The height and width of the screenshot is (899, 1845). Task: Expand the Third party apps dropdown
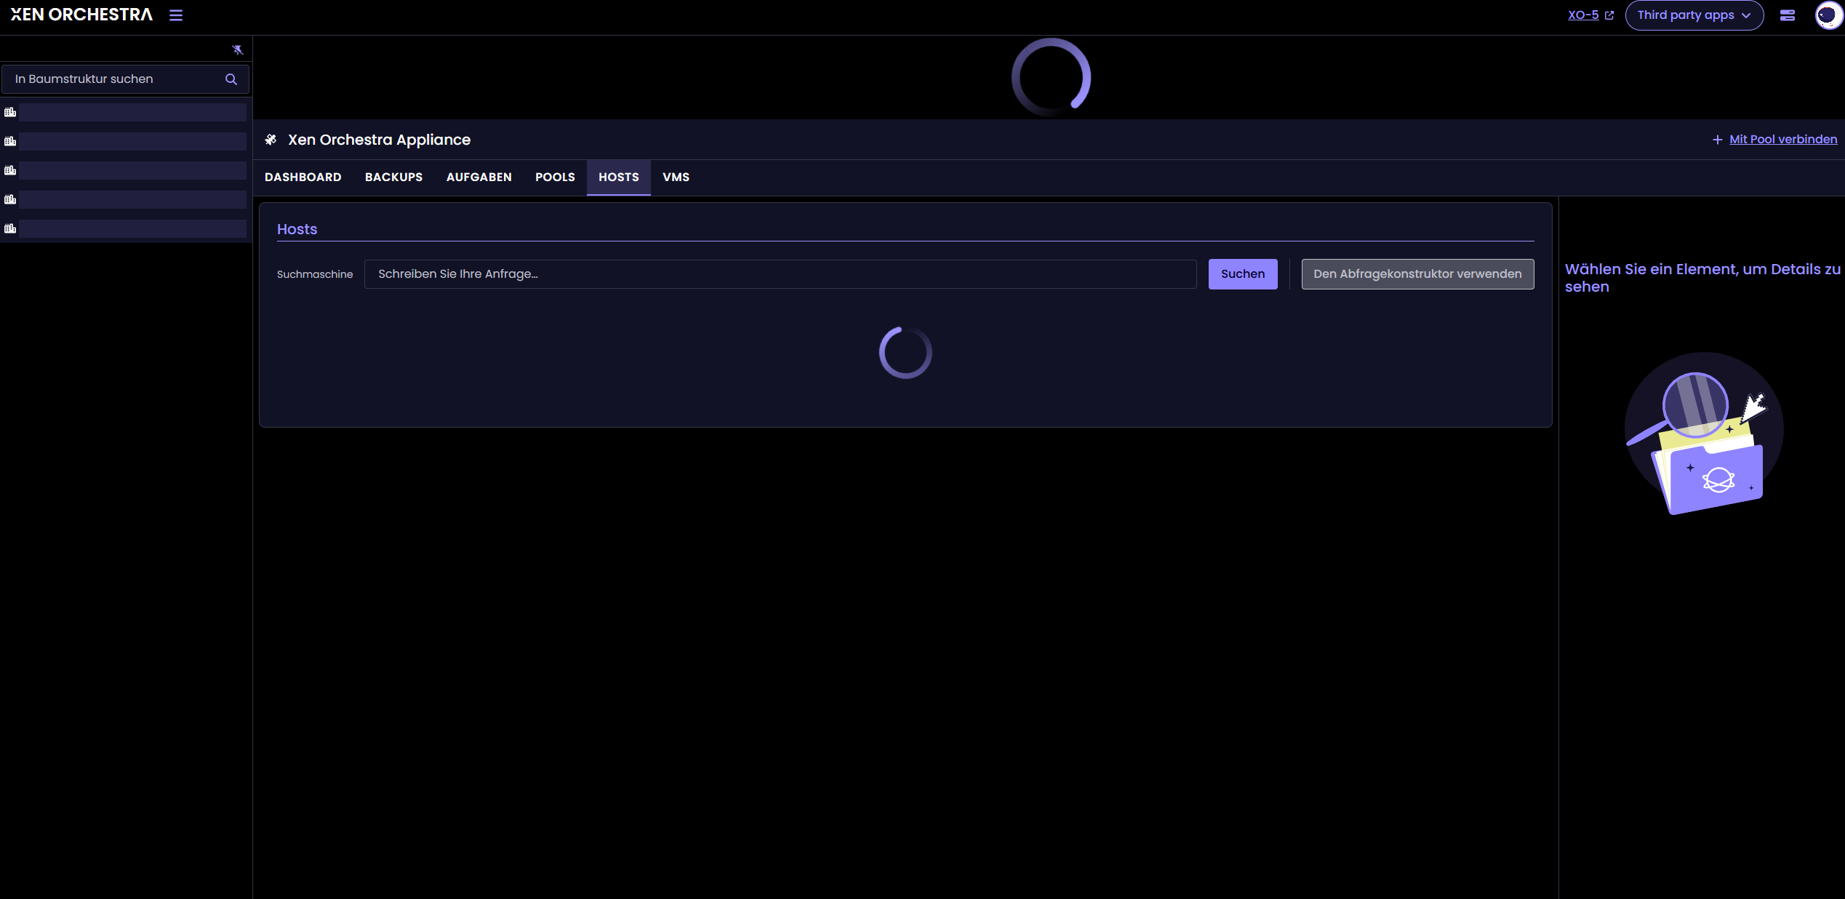point(1694,15)
